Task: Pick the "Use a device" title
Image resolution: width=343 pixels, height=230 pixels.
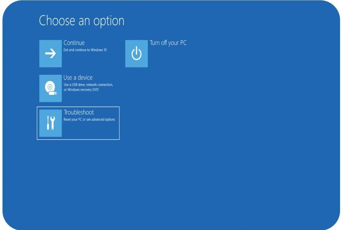Action: pyautogui.click(x=78, y=77)
